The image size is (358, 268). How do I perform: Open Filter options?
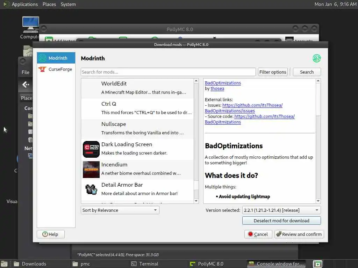click(273, 72)
